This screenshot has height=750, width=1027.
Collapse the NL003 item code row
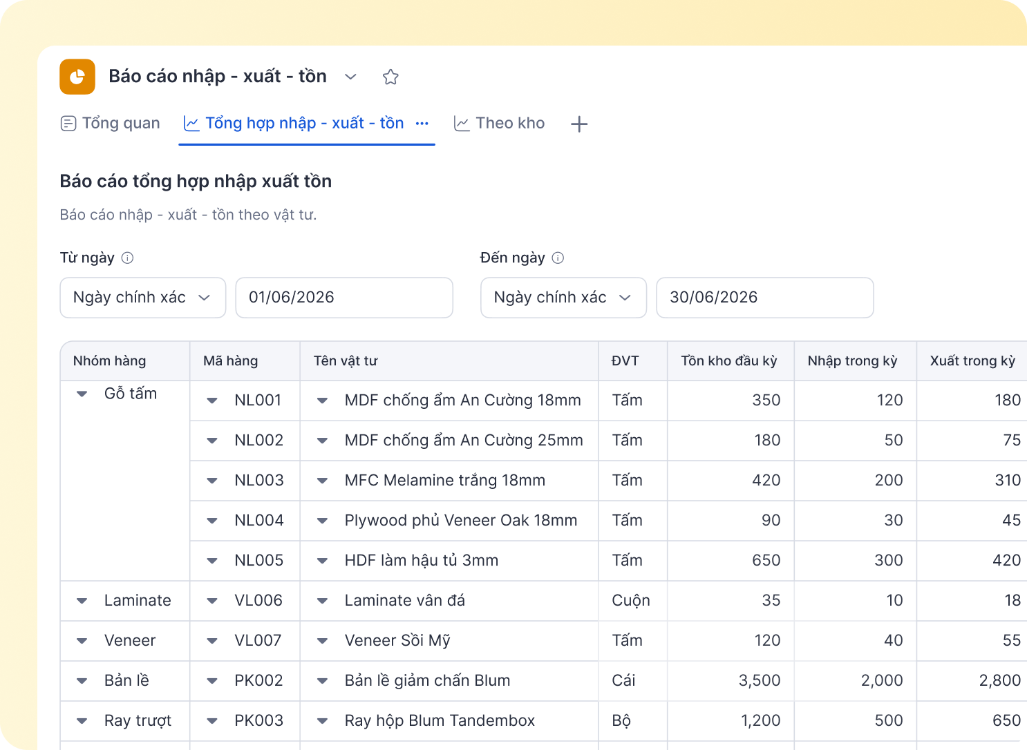pos(212,481)
